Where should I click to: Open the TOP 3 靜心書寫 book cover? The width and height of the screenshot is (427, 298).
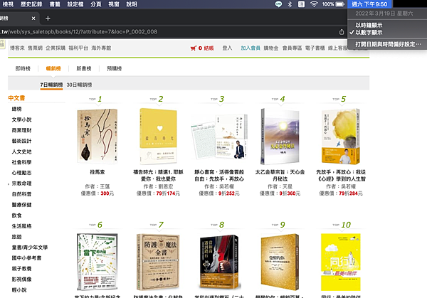click(219, 137)
